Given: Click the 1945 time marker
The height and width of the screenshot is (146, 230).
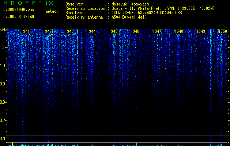Looking at the screenshot, I should point(113,31).
